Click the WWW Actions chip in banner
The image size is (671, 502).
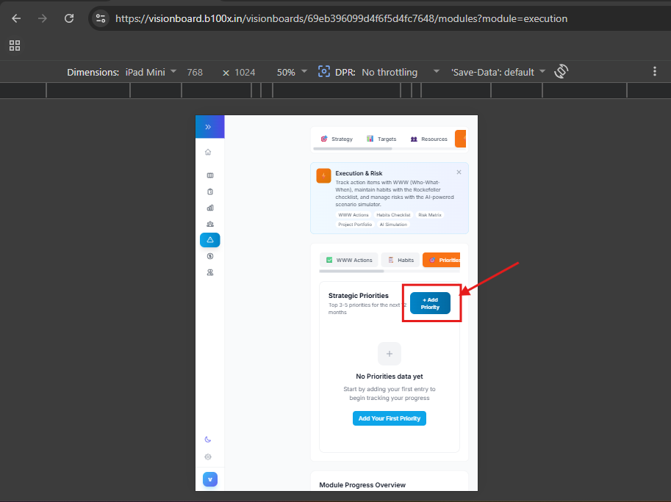point(353,215)
